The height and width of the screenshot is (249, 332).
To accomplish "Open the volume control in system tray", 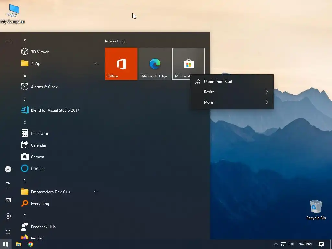I will (291, 244).
